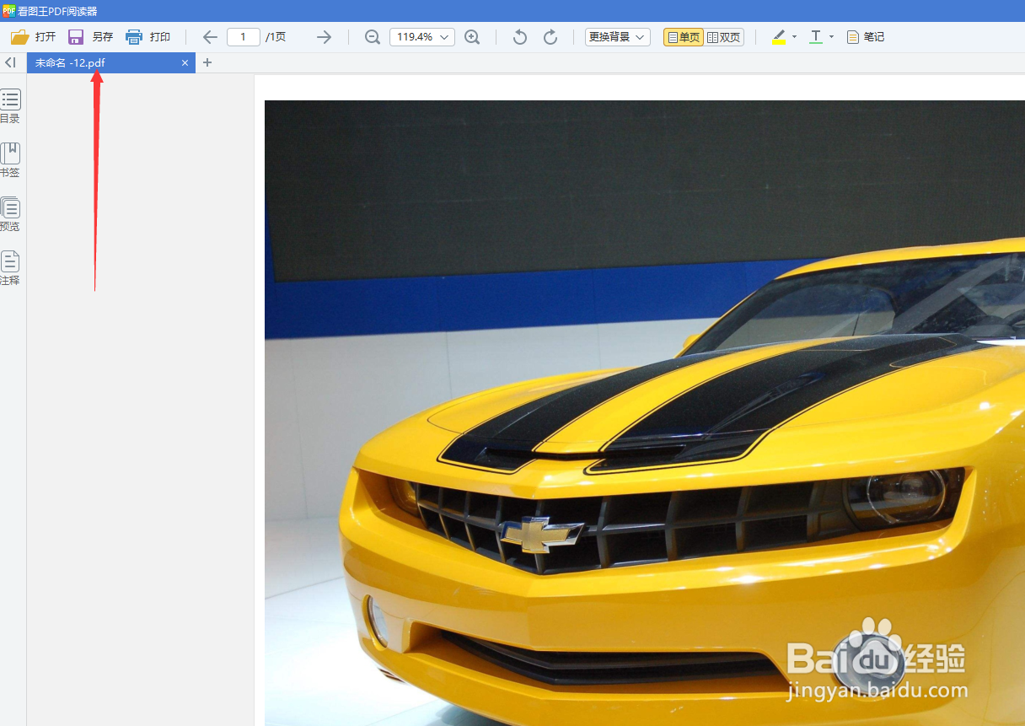Image resolution: width=1025 pixels, height=726 pixels.
Task: Go to the next page arrow
Action: [x=324, y=37]
